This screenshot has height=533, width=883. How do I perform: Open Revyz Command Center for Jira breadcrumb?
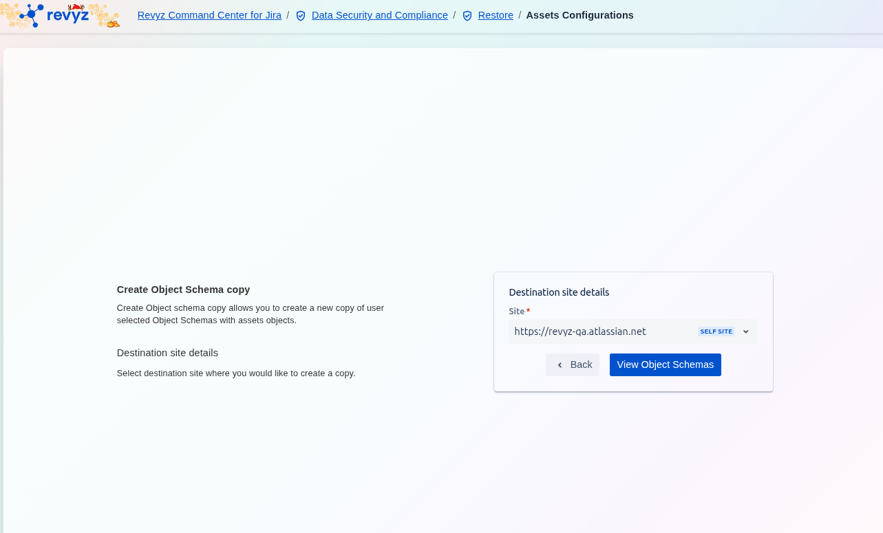(x=209, y=15)
